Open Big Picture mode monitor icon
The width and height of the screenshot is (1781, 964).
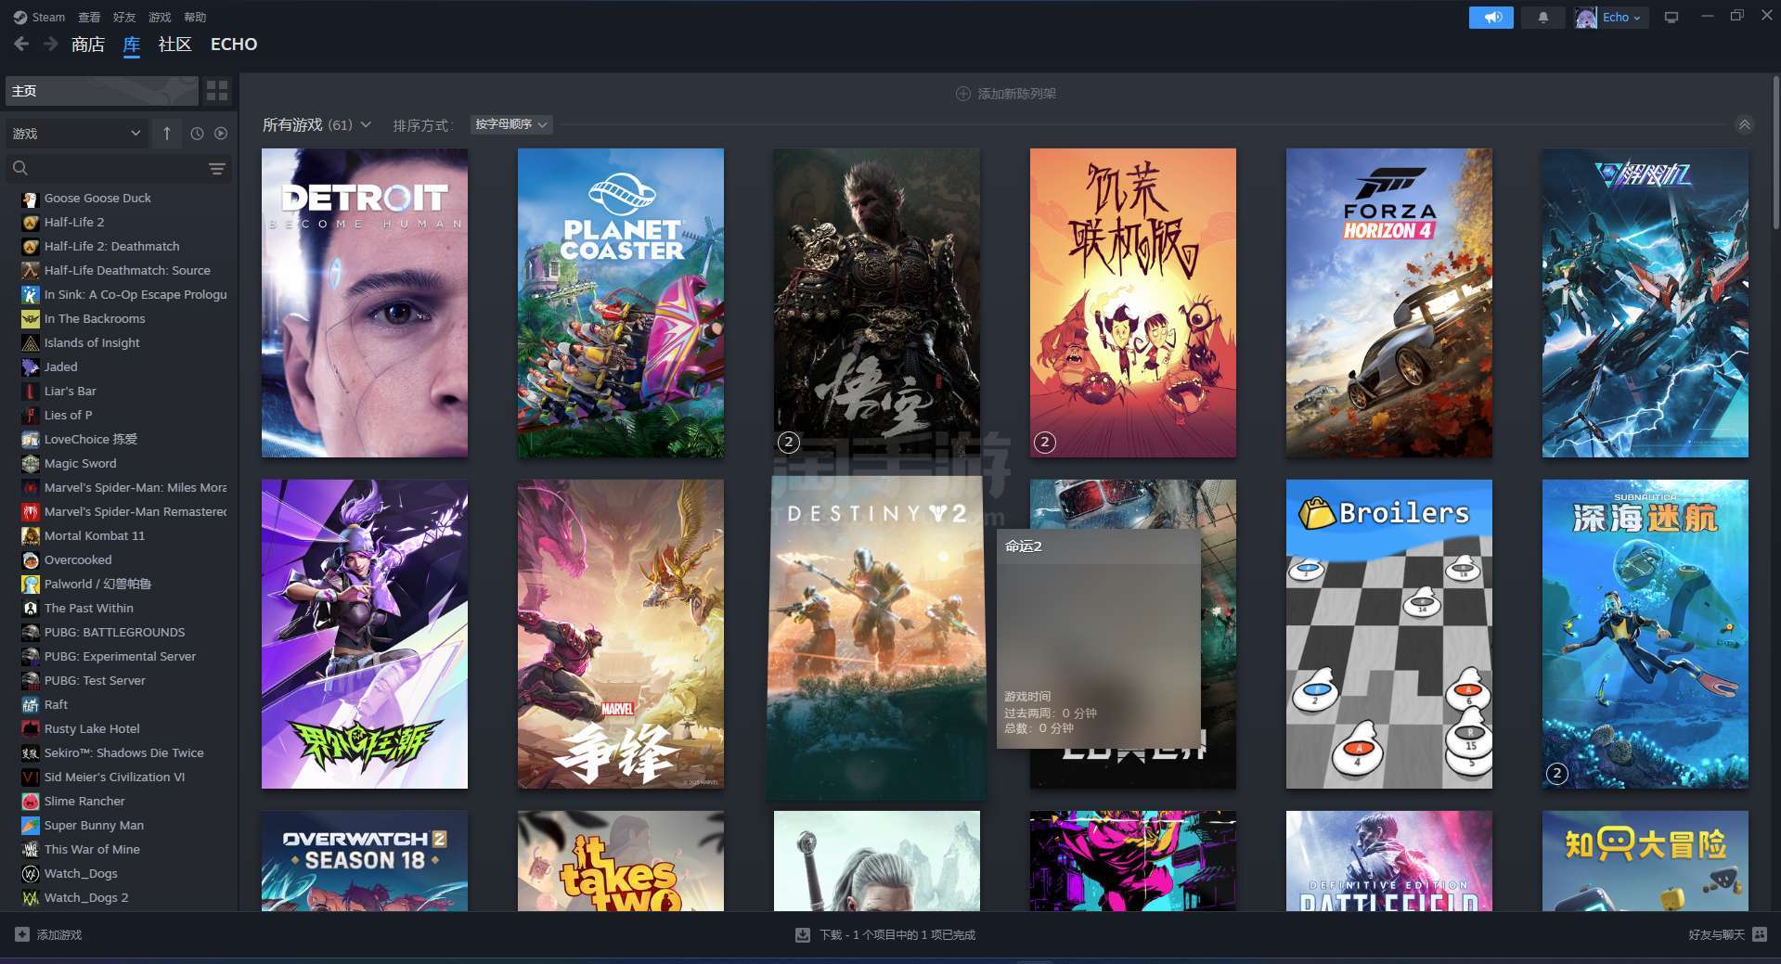tap(1671, 18)
